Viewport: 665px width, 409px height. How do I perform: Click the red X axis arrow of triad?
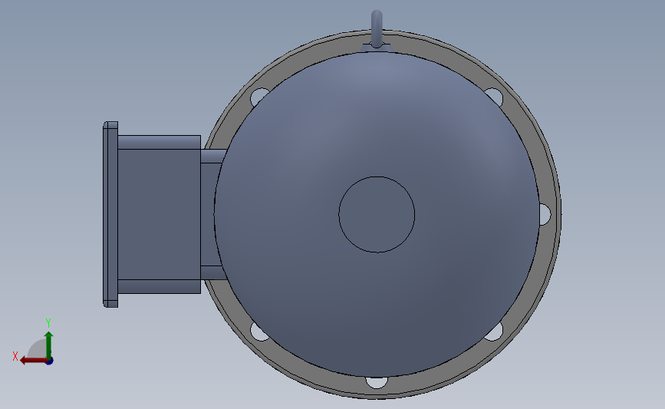33,361
